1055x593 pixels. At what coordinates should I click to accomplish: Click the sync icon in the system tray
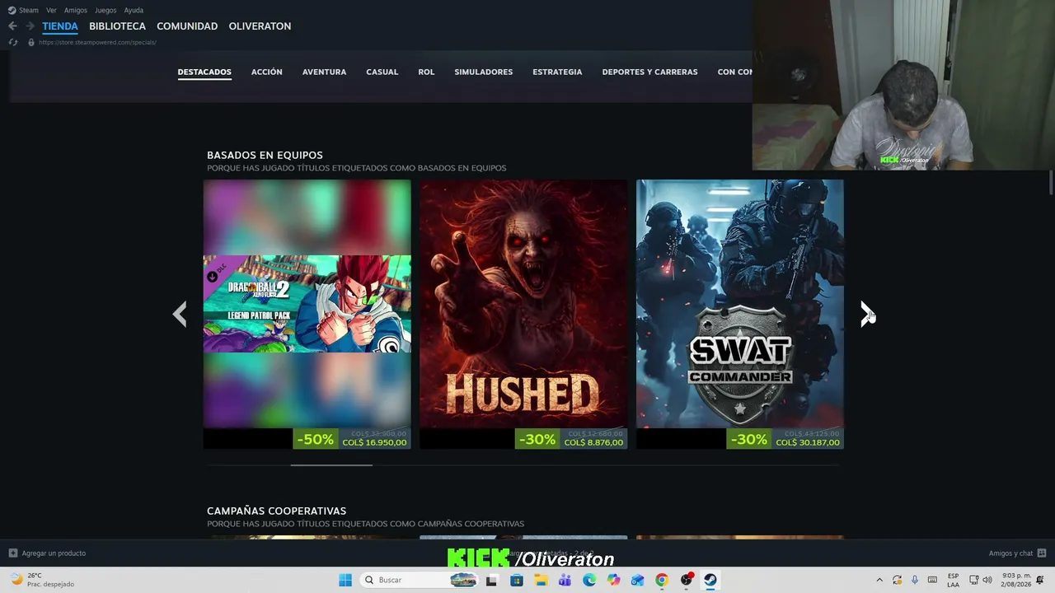(897, 580)
